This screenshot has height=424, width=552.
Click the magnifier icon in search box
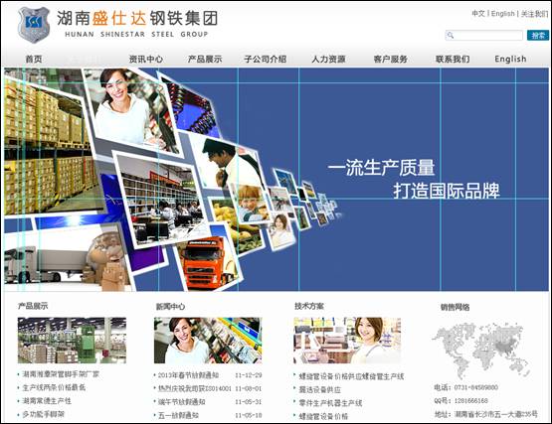tap(450, 35)
